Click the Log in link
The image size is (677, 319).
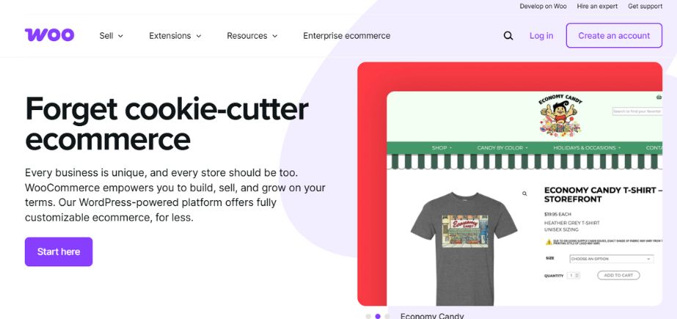(x=541, y=36)
